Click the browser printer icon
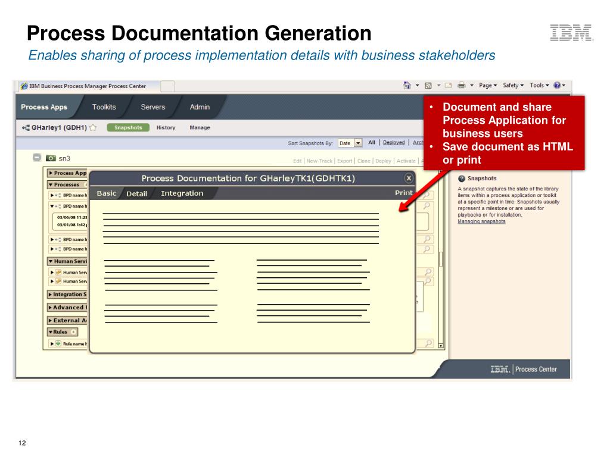The width and height of the screenshot is (610, 457). click(x=461, y=86)
